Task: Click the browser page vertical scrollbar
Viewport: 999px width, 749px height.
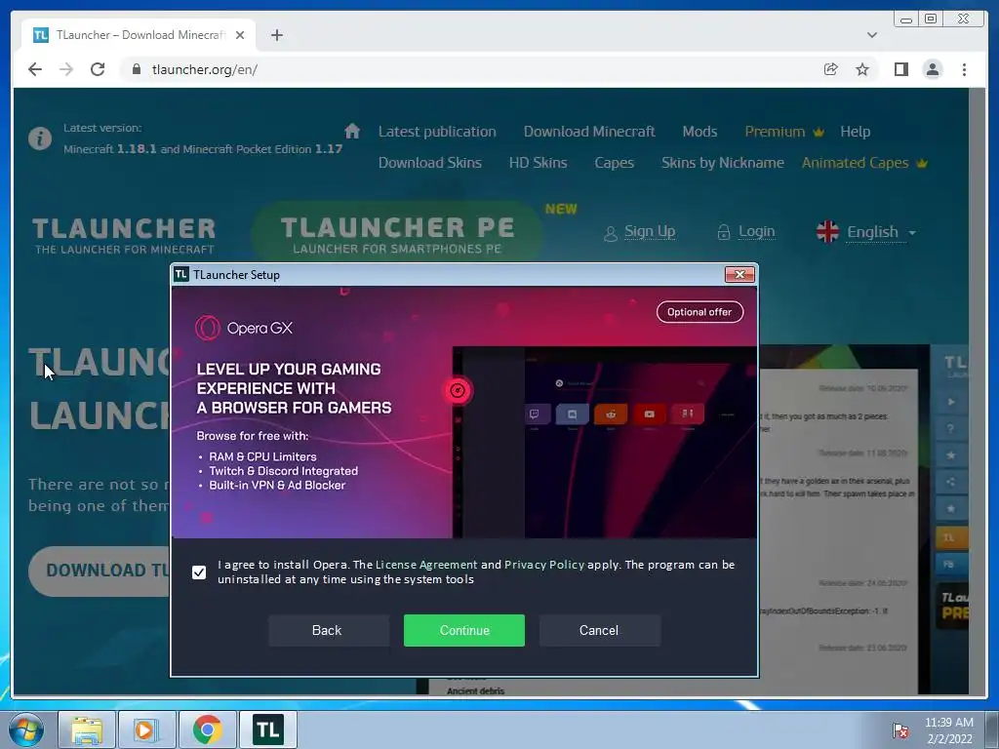Action: [978, 391]
